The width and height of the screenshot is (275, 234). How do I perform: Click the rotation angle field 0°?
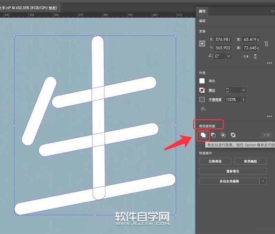click(x=220, y=56)
